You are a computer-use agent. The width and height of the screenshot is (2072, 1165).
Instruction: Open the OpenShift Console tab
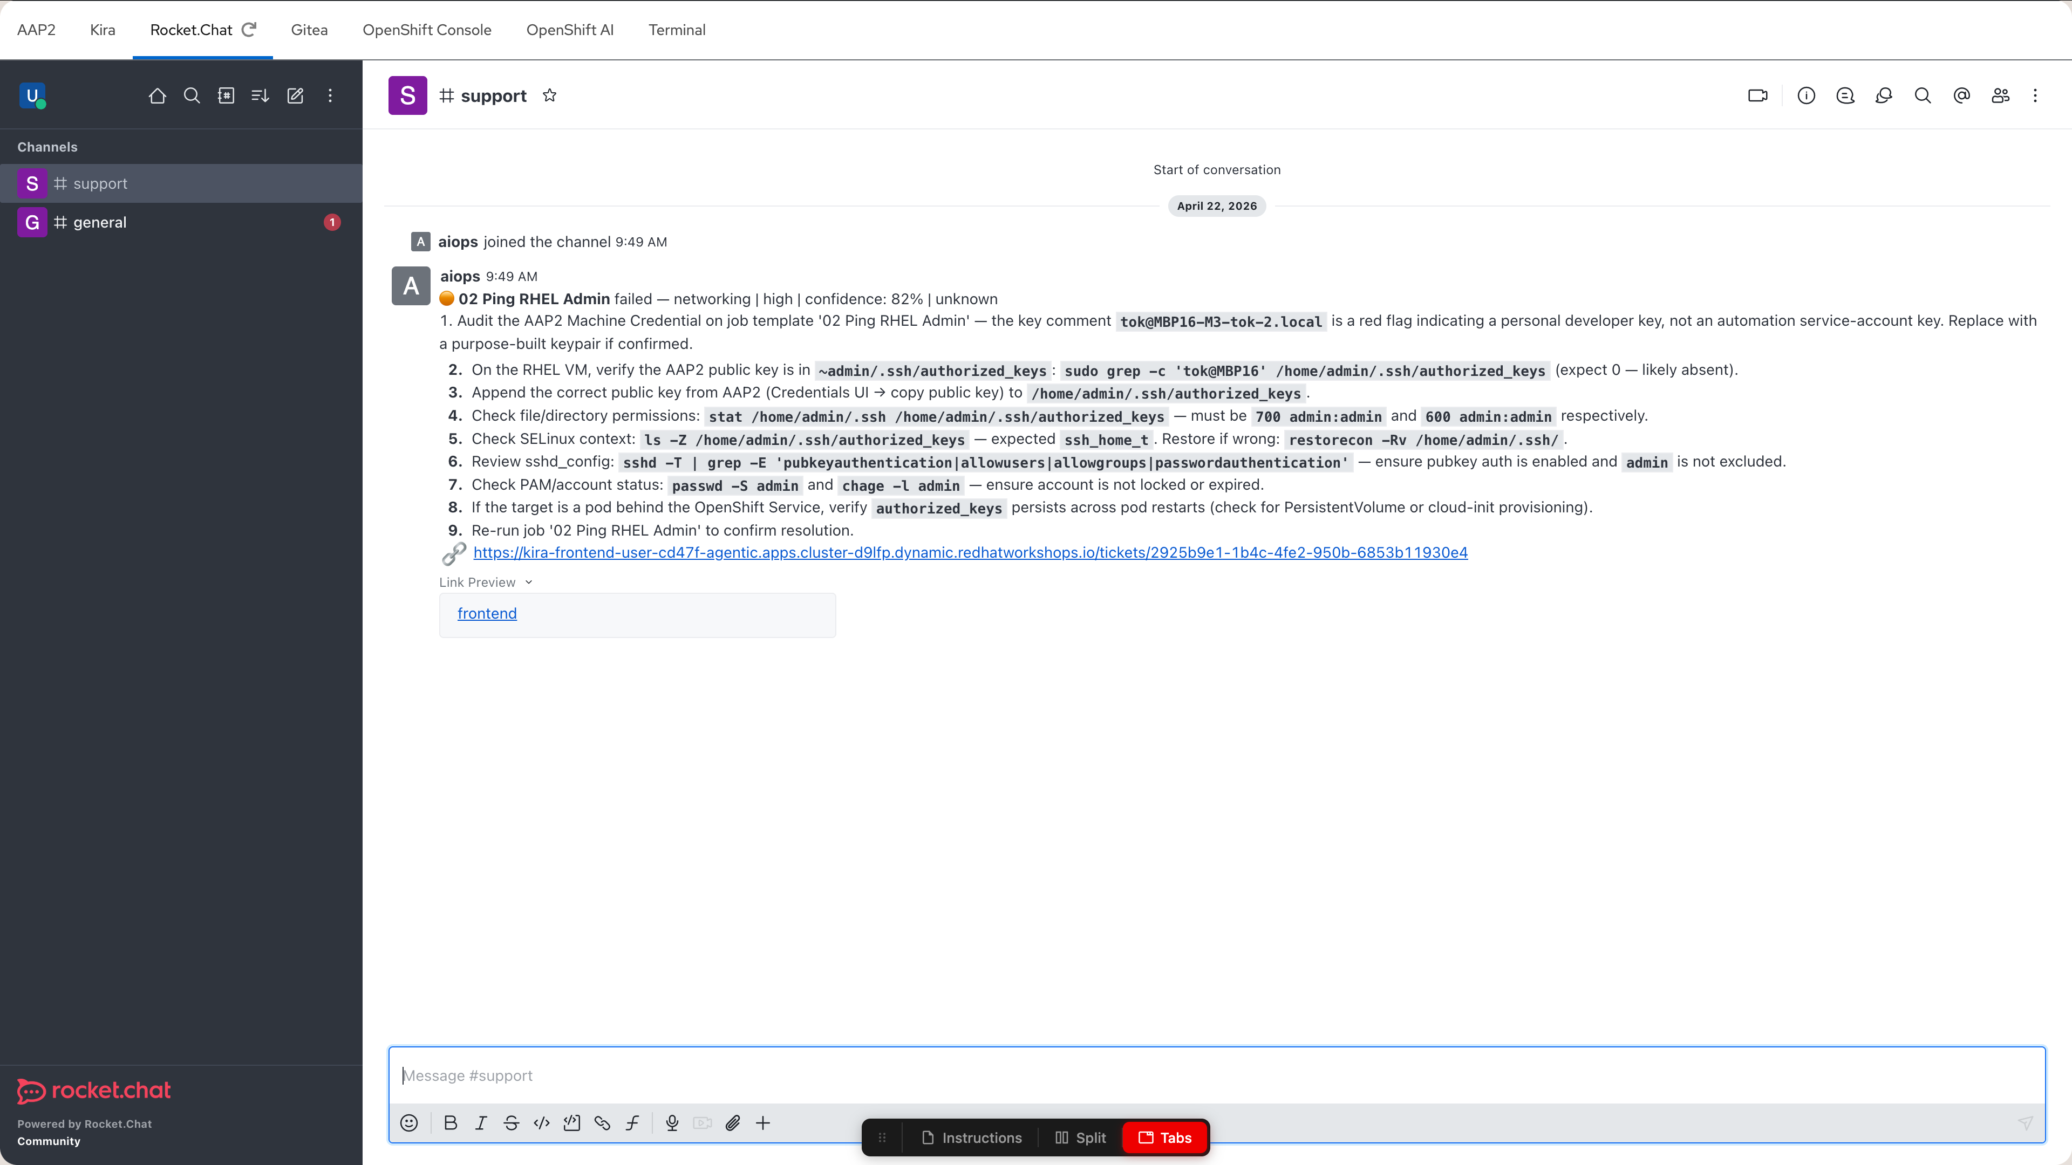427,30
